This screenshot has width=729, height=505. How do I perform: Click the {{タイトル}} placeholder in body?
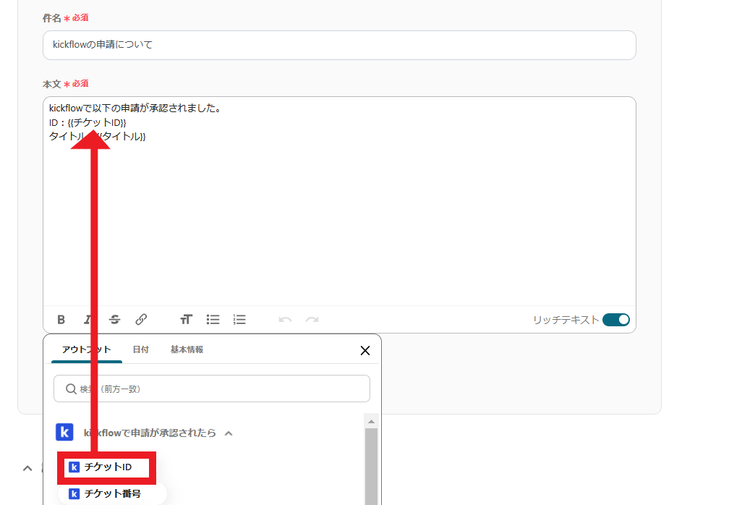click(121, 136)
